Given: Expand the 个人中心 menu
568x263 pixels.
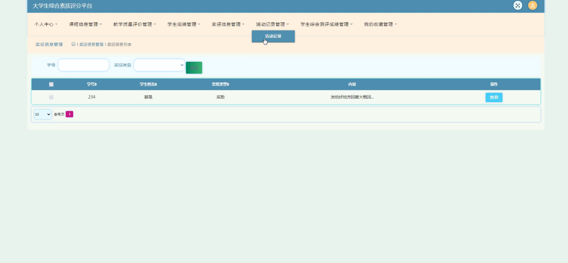Looking at the screenshot, I should 46,24.
